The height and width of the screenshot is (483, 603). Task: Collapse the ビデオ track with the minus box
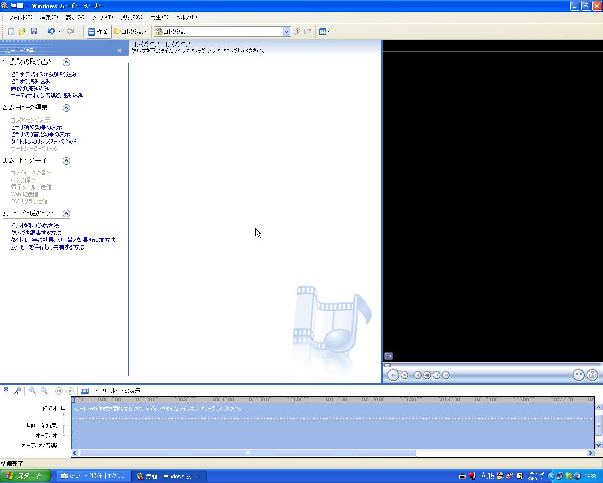(63, 408)
